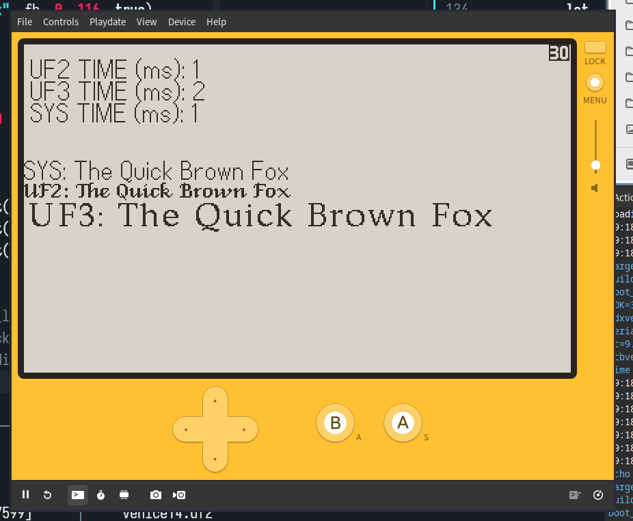Open the crank gauge icon at bottom right
Viewport: 633px width, 521px height.
(x=598, y=495)
